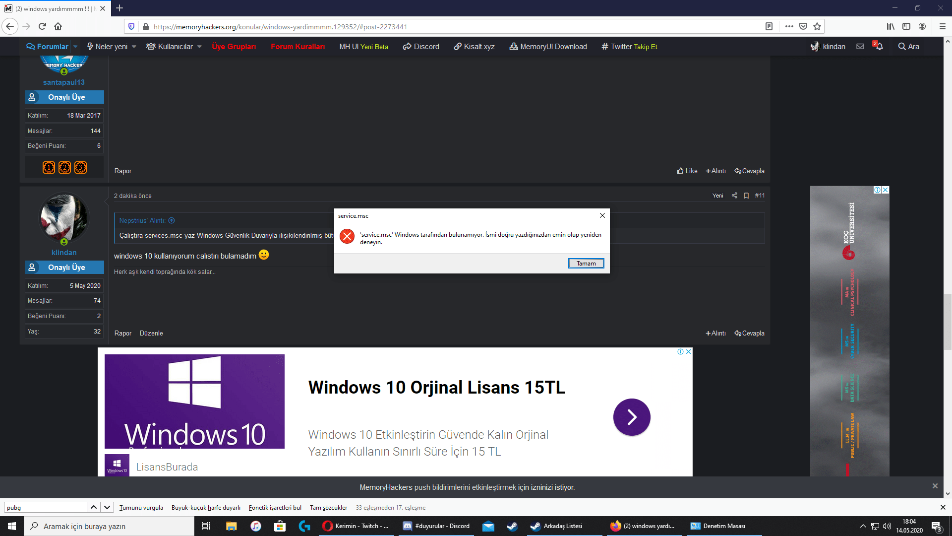Open Windows Start menu
The height and width of the screenshot is (536, 952).
click(x=12, y=526)
